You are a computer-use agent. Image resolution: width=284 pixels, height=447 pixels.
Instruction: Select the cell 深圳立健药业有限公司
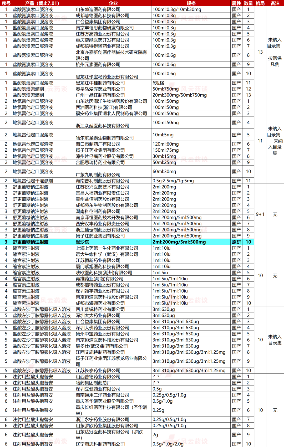pos(113,389)
